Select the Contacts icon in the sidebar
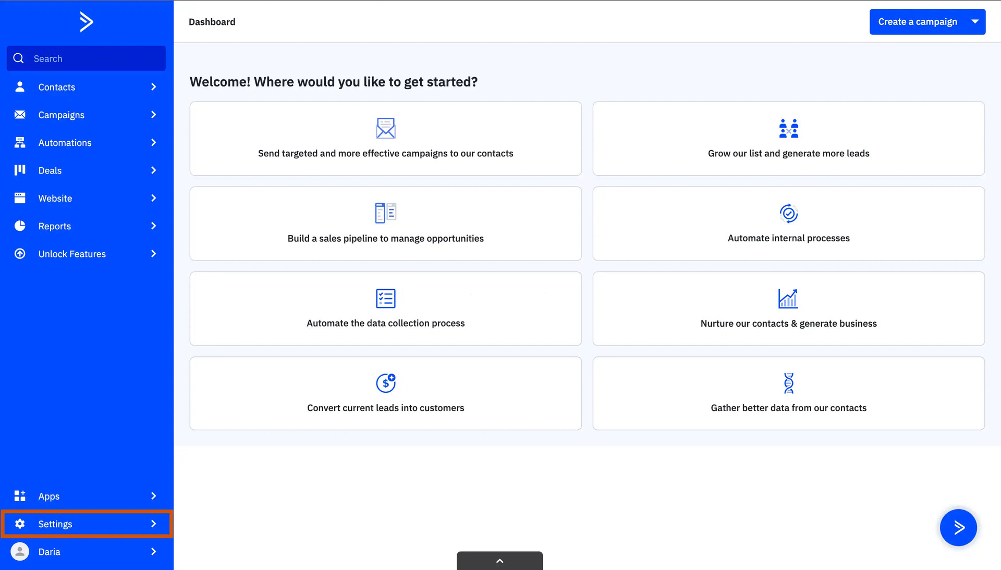Screen dimensions: 1001x570 point(20,86)
